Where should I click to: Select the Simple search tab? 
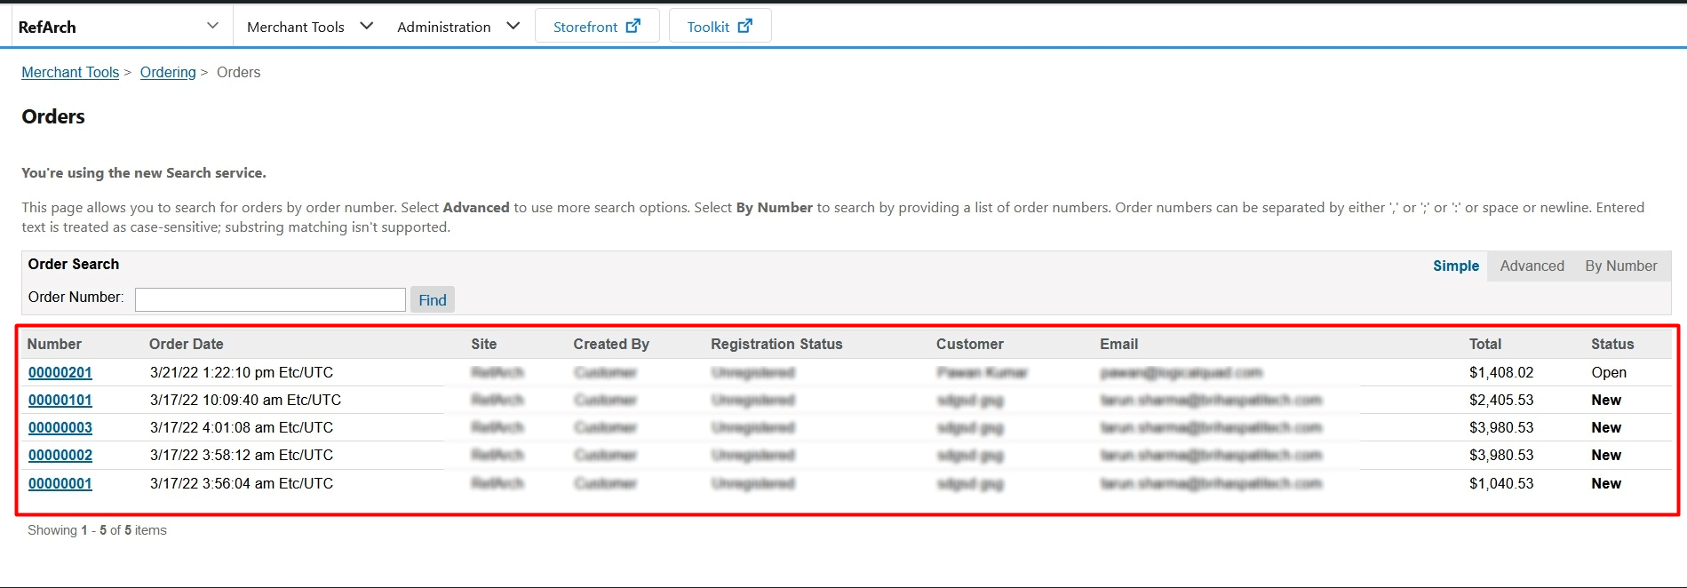click(1455, 266)
